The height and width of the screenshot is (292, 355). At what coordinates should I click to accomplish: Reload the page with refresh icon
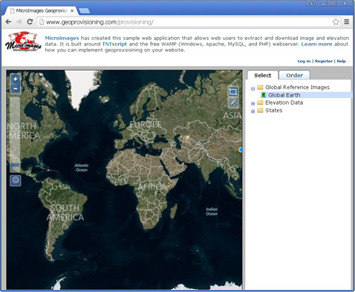pyautogui.click(x=30, y=22)
